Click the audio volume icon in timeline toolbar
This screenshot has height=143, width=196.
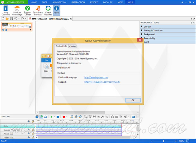pos(126,117)
